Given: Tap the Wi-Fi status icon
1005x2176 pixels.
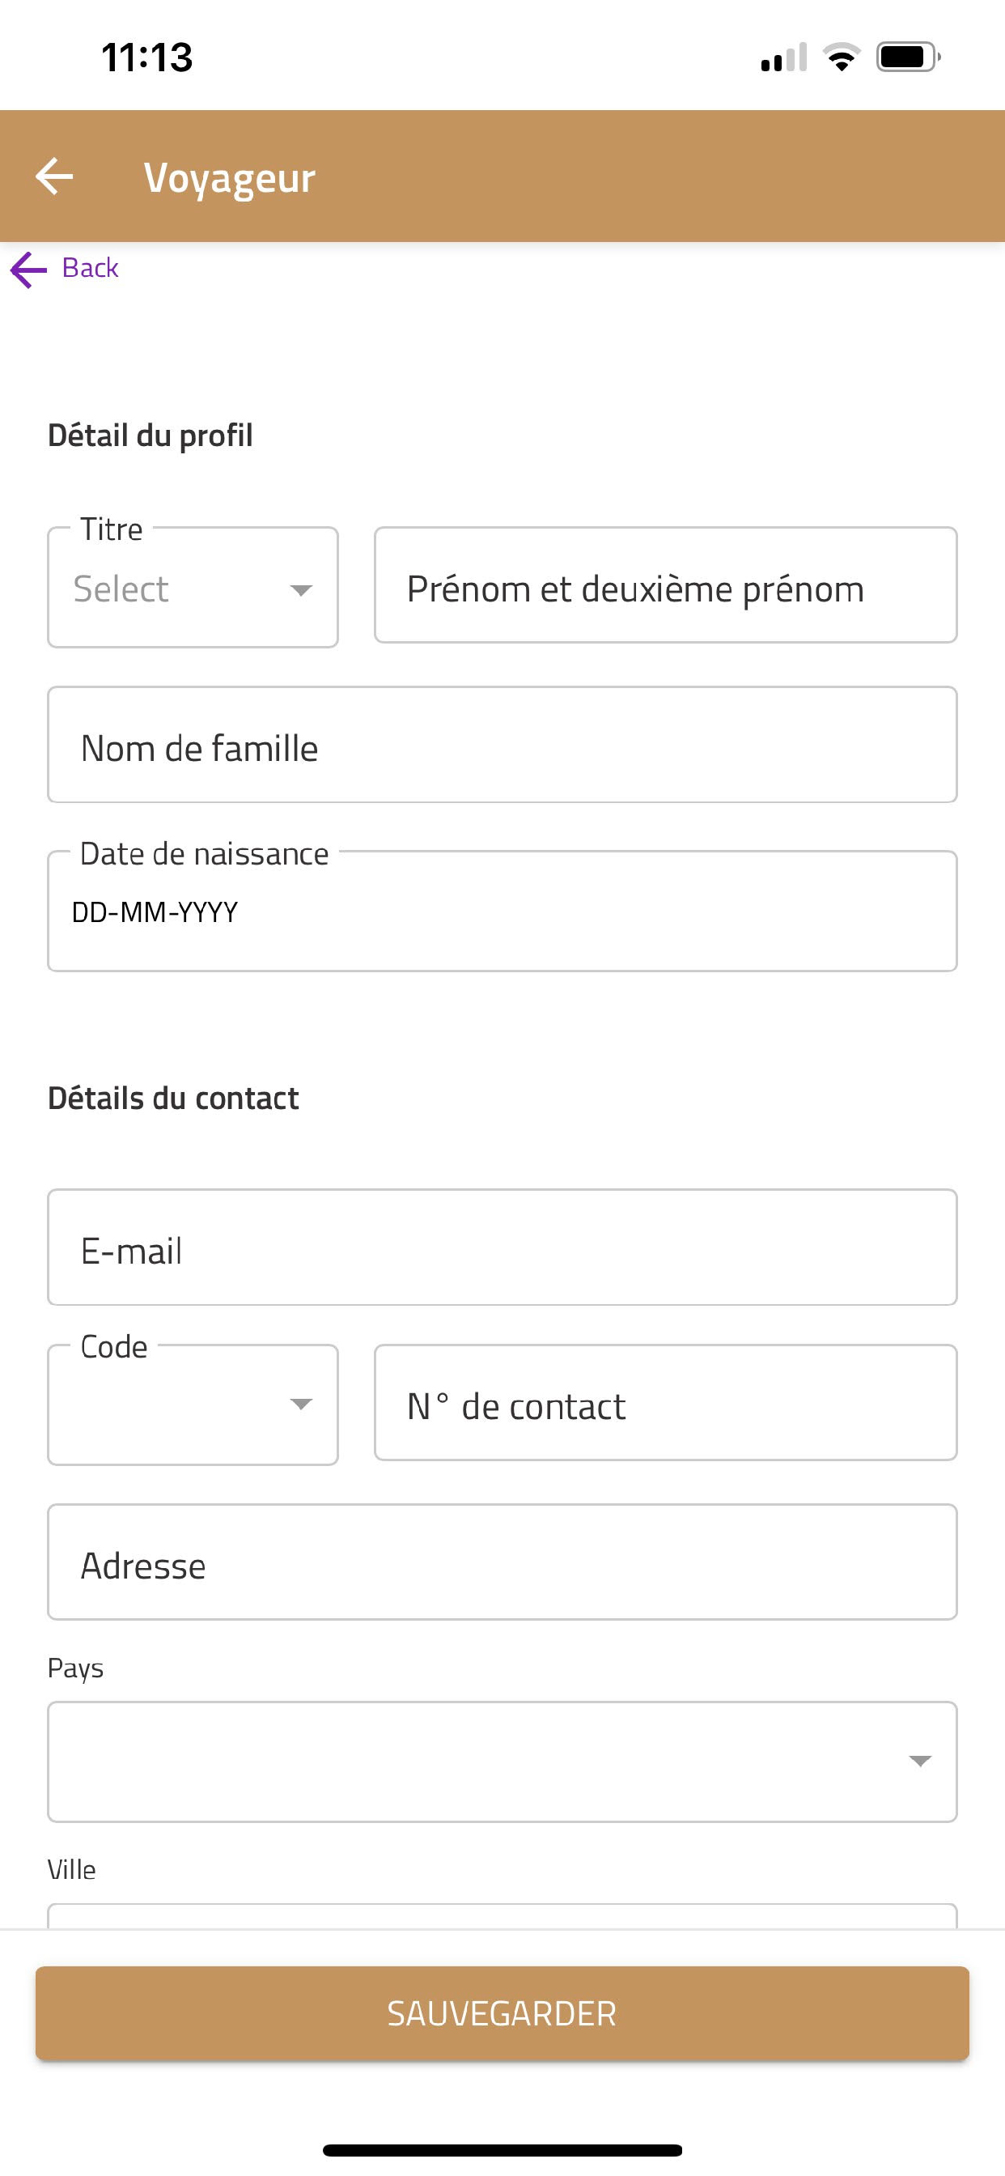Looking at the screenshot, I should tap(842, 57).
